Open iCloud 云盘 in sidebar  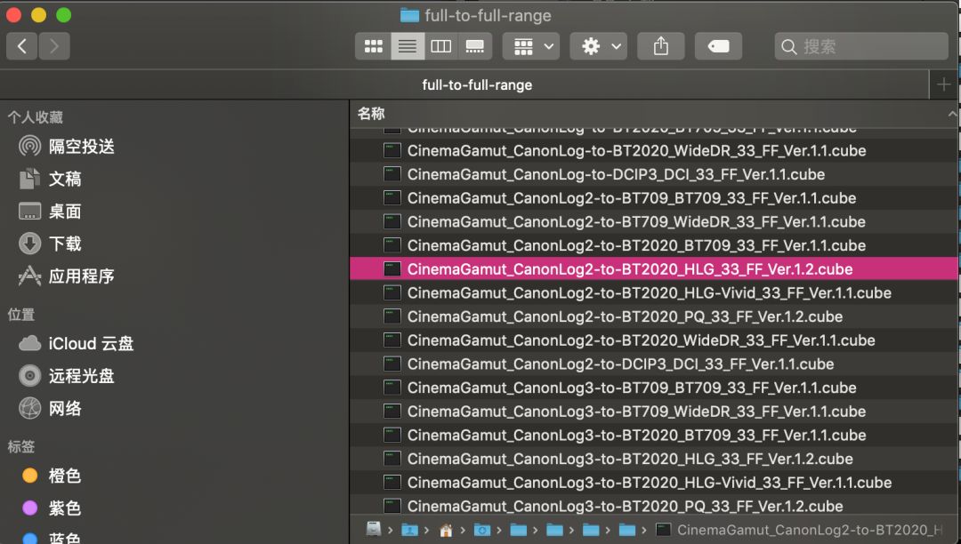point(91,344)
